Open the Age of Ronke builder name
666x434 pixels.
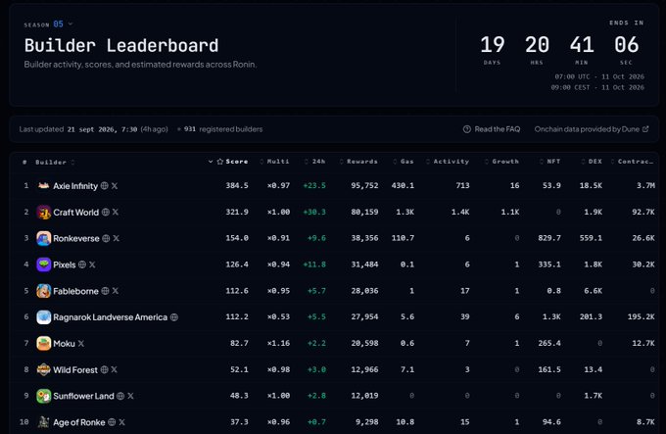click(x=79, y=422)
